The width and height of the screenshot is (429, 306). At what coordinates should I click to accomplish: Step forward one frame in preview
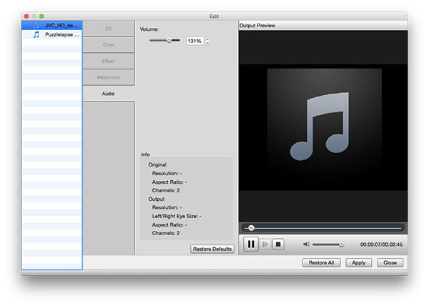(x=265, y=245)
